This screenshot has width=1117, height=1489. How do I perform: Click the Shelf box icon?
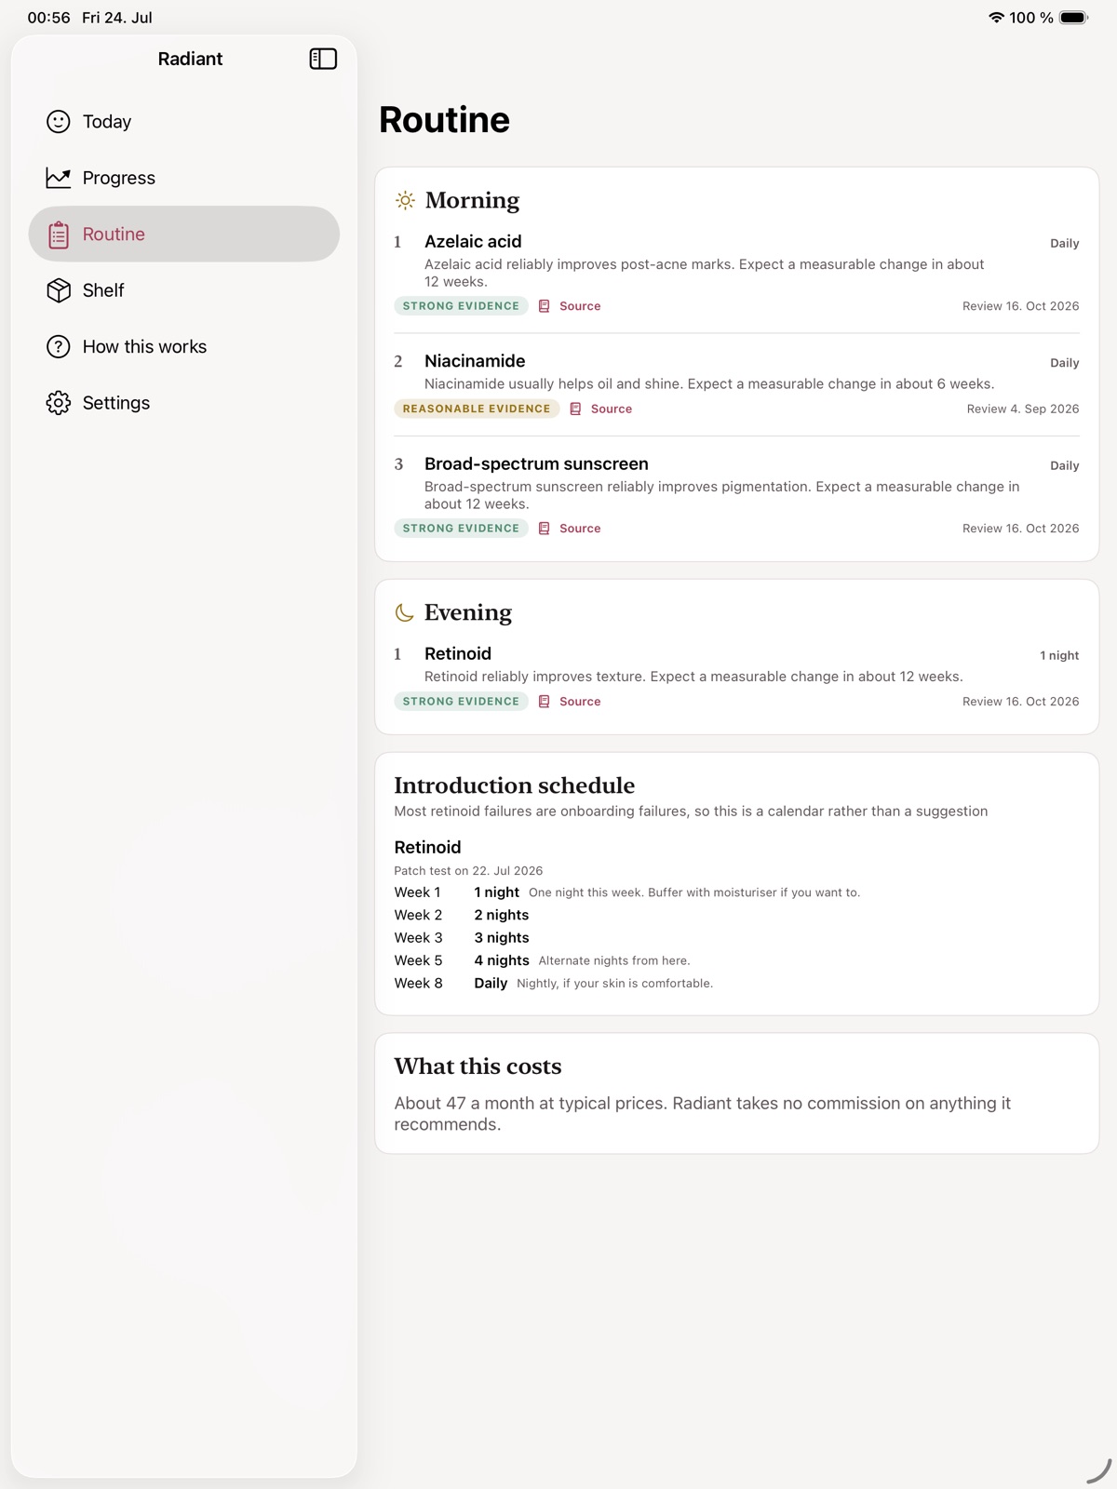[x=59, y=290]
